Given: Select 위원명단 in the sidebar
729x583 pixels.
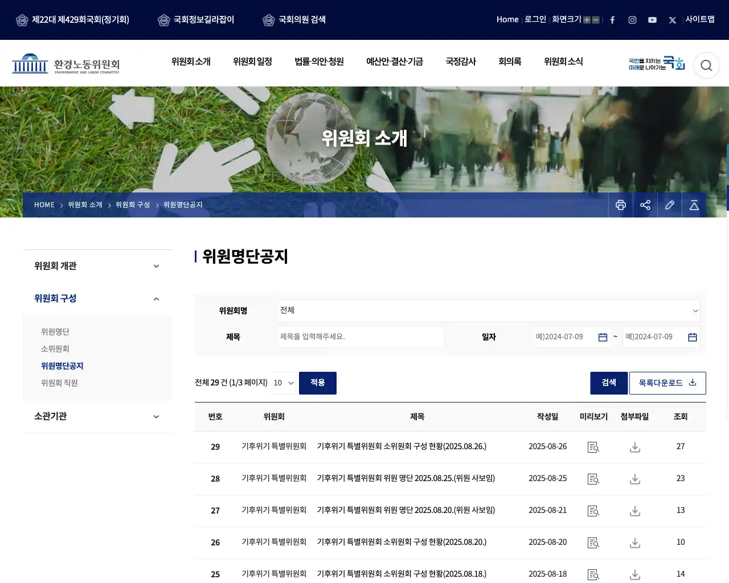Looking at the screenshot, I should [x=55, y=332].
